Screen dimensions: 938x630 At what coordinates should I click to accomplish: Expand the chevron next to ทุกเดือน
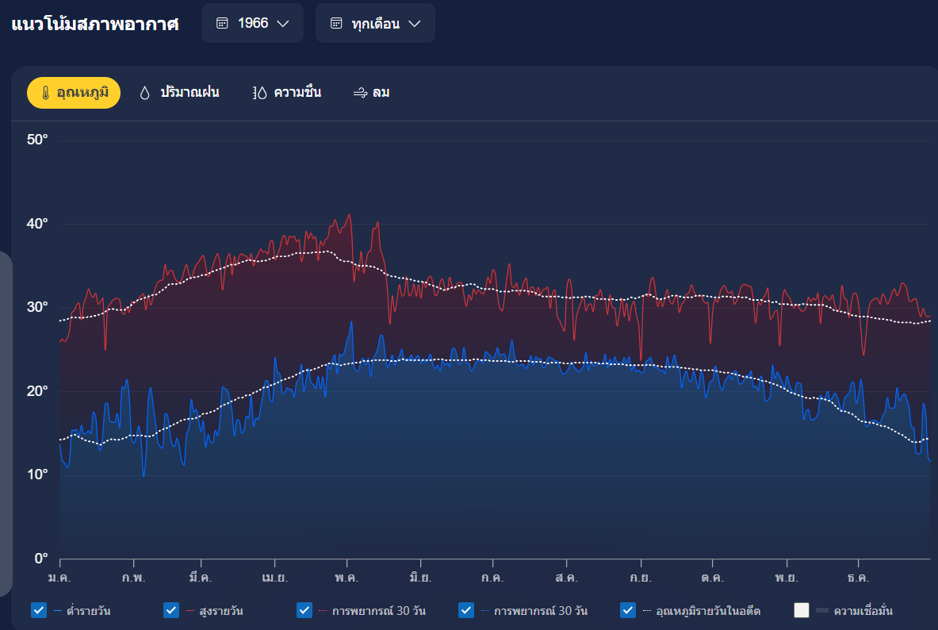[x=415, y=23]
